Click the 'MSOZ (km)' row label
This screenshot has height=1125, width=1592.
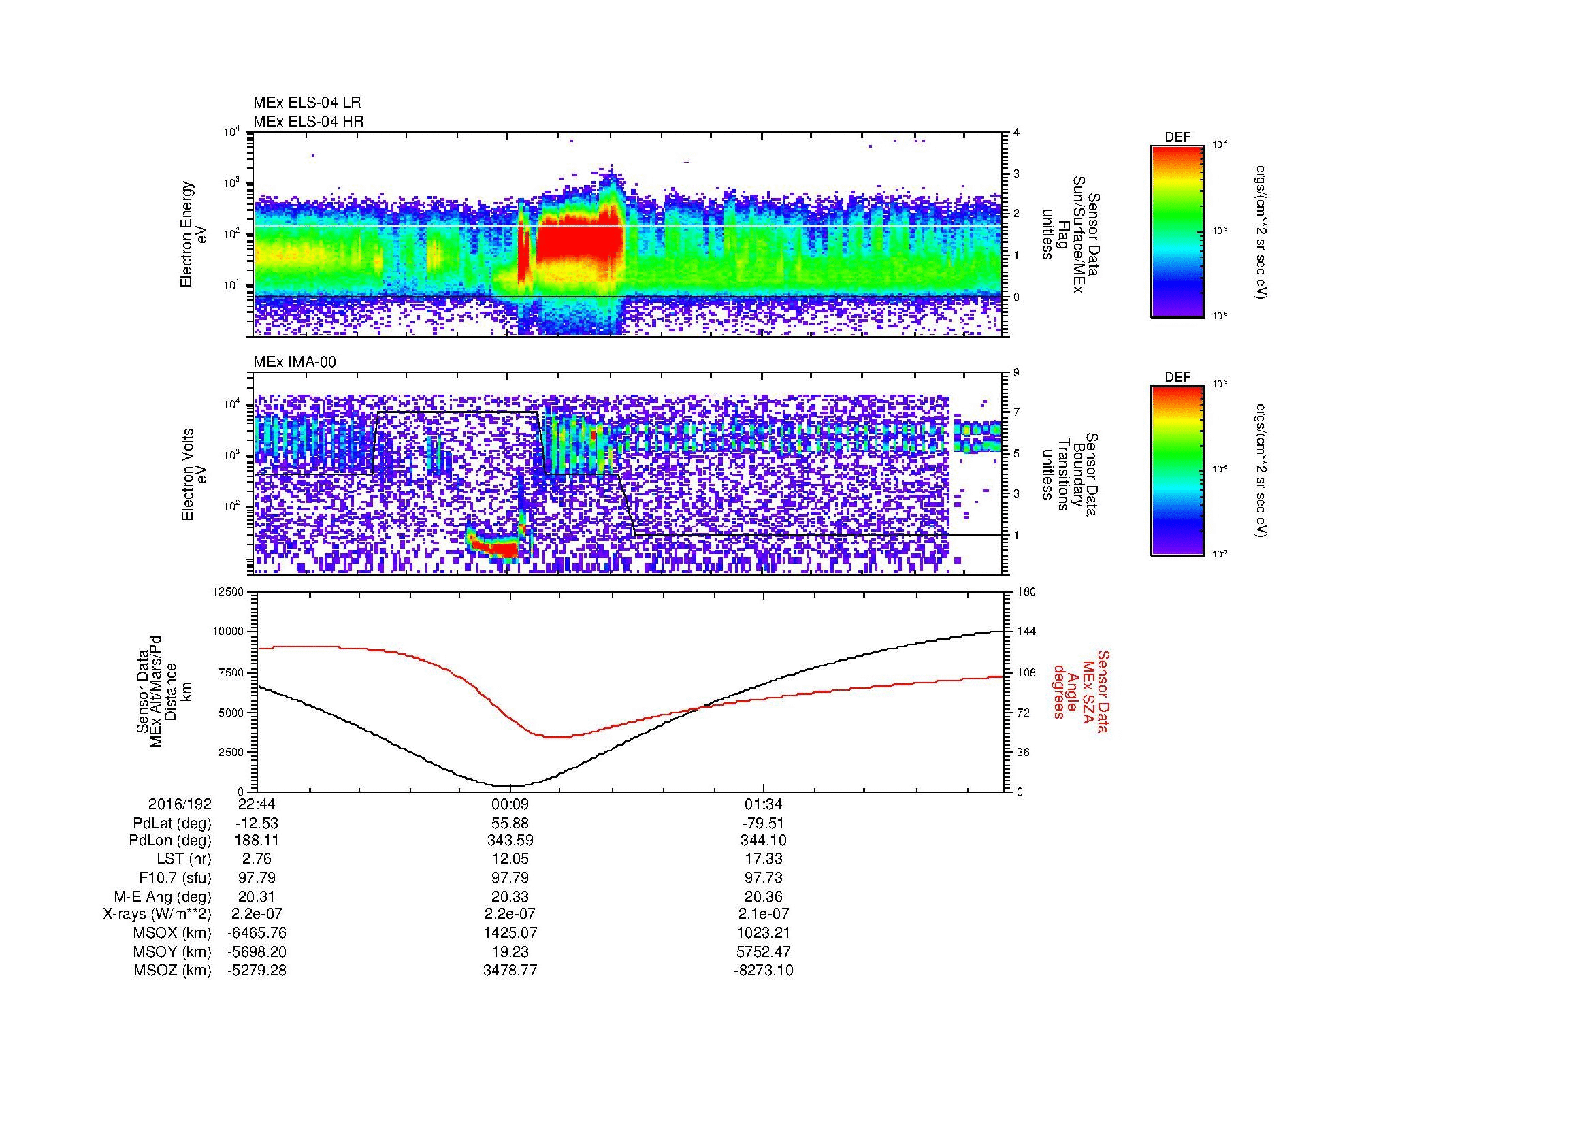pyautogui.click(x=172, y=971)
